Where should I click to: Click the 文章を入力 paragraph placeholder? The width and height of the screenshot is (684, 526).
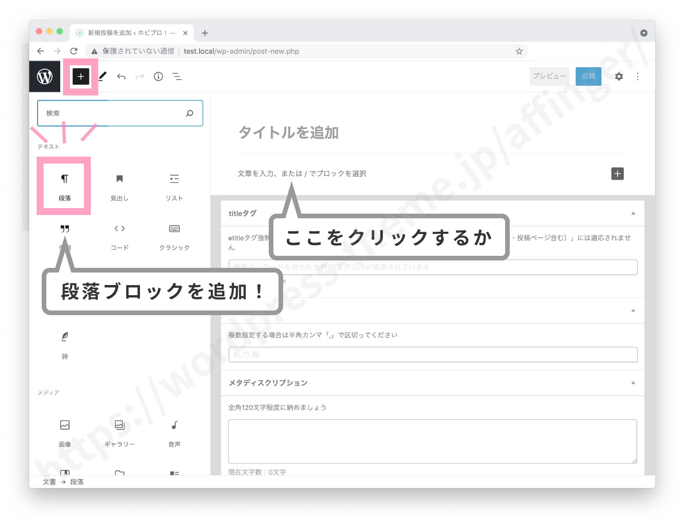[x=302, y=174]
